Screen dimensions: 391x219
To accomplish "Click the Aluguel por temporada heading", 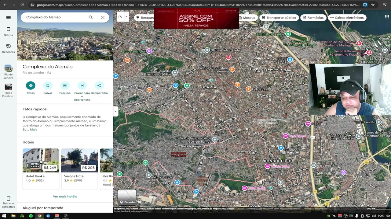I will [x=43, y=208].
